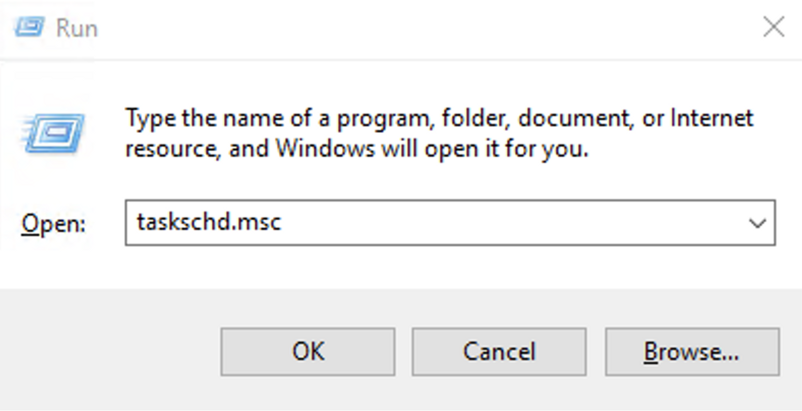Screen dimensions: 802x411
Task: Click the "Open:" label
Action: click(x=53, y=224)
